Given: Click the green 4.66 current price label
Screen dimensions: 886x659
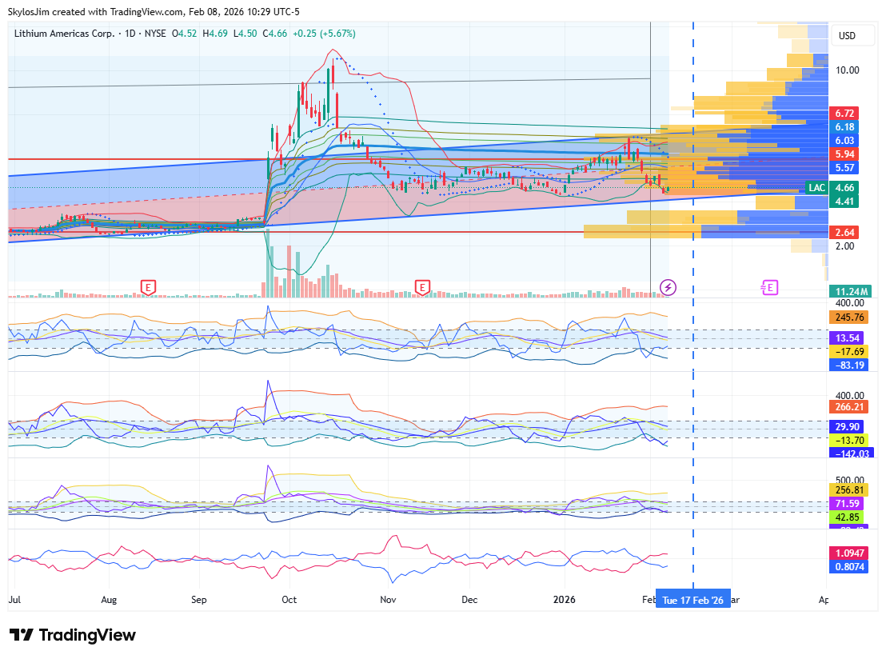Looking at the screenshot, I should pyautogui.click(x=844, y=188).
